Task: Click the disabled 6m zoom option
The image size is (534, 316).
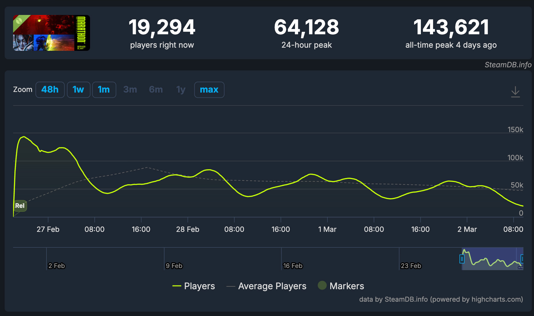Action: (156, 90)
